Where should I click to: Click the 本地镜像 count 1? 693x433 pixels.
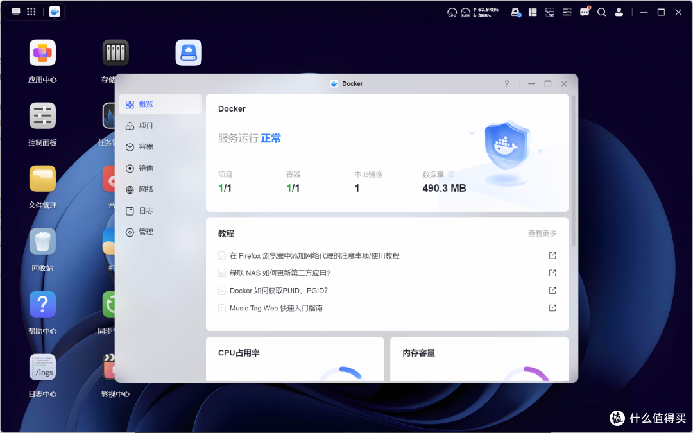coord(357,188)
